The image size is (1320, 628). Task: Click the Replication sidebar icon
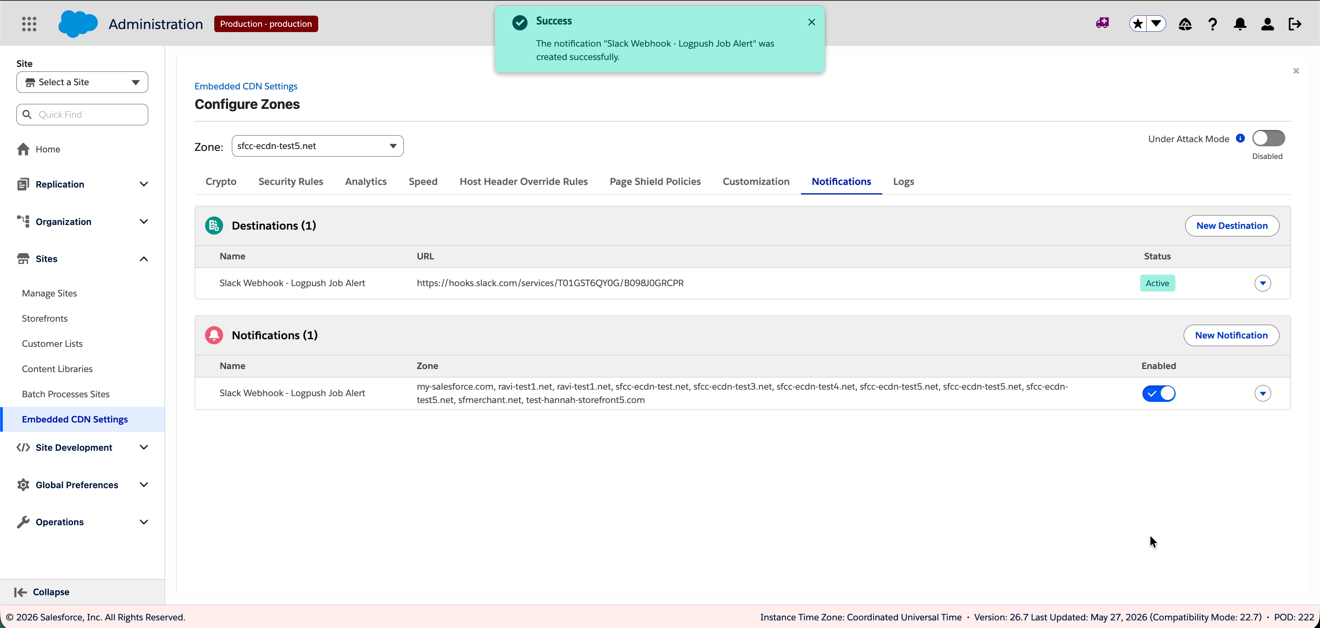coord(23,184)
